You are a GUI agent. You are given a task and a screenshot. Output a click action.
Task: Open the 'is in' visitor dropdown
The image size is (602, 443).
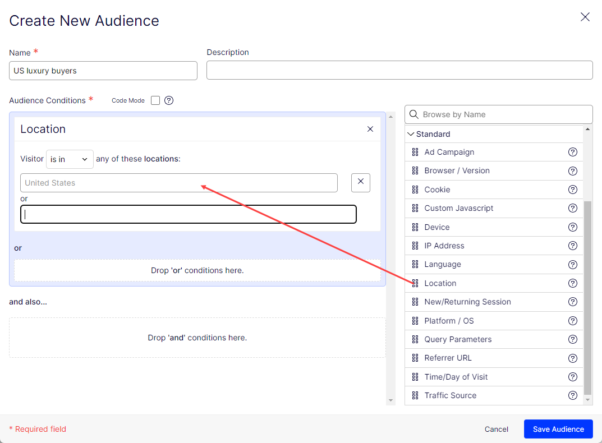click(x=69, y=159)
